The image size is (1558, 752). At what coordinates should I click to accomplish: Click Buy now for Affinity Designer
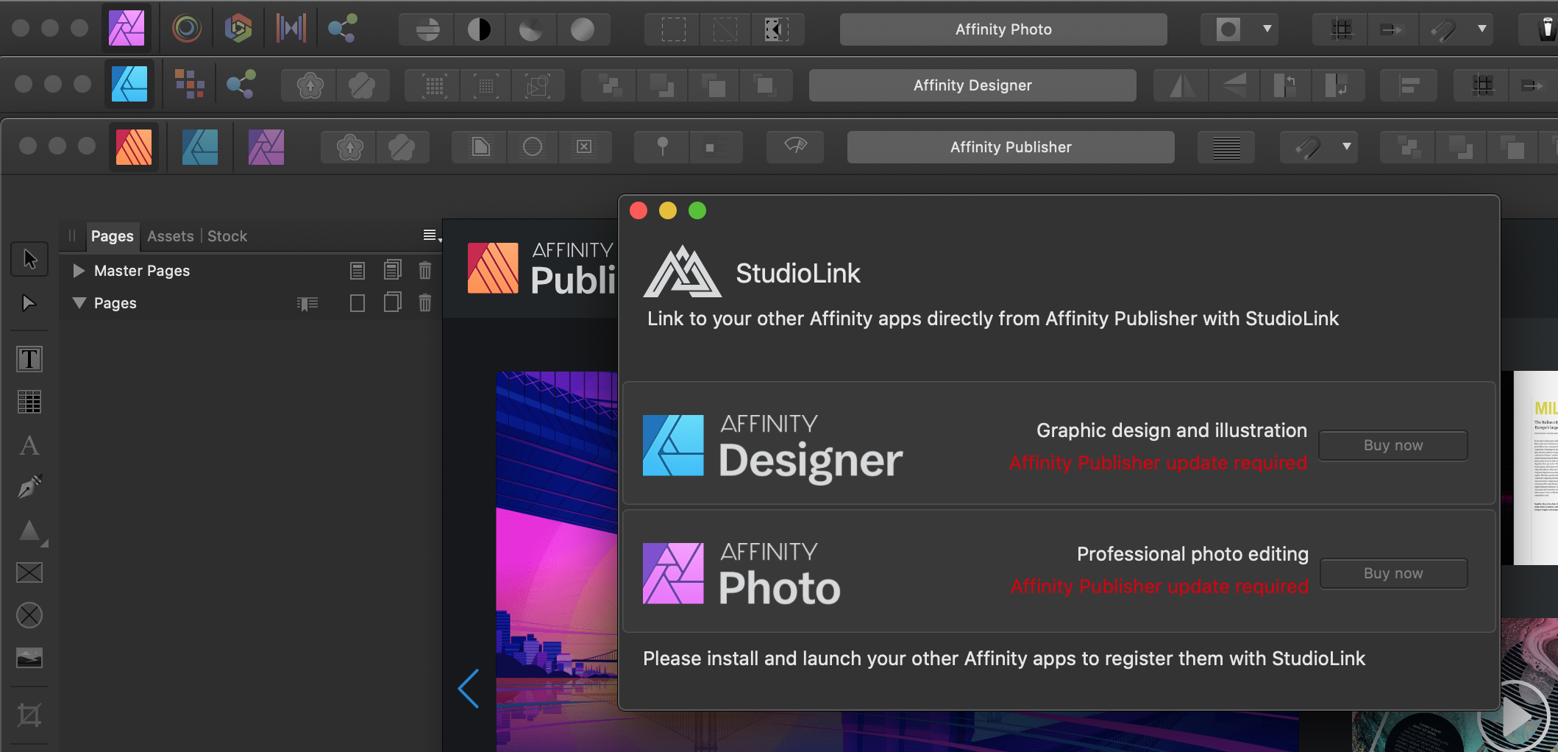1393,445
